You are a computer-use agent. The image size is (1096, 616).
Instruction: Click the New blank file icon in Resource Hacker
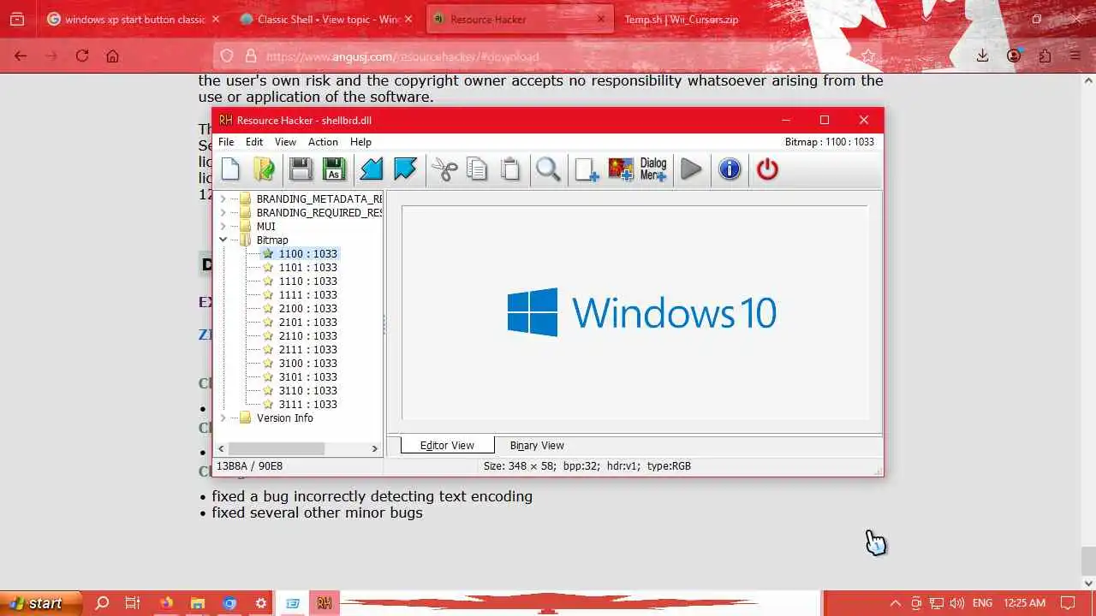[230, 169]
